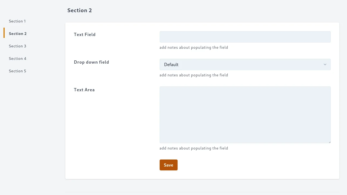Open Section 4 from the sidebar
This screenshot has height=195, width=347.
click(17, 58)
